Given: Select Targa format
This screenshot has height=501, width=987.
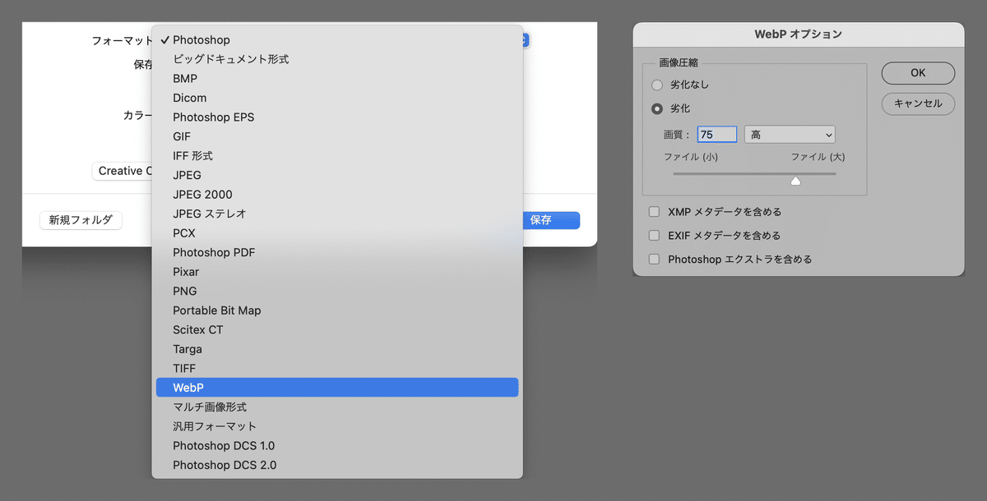Looking at the screenshot, I should point(337,349).
